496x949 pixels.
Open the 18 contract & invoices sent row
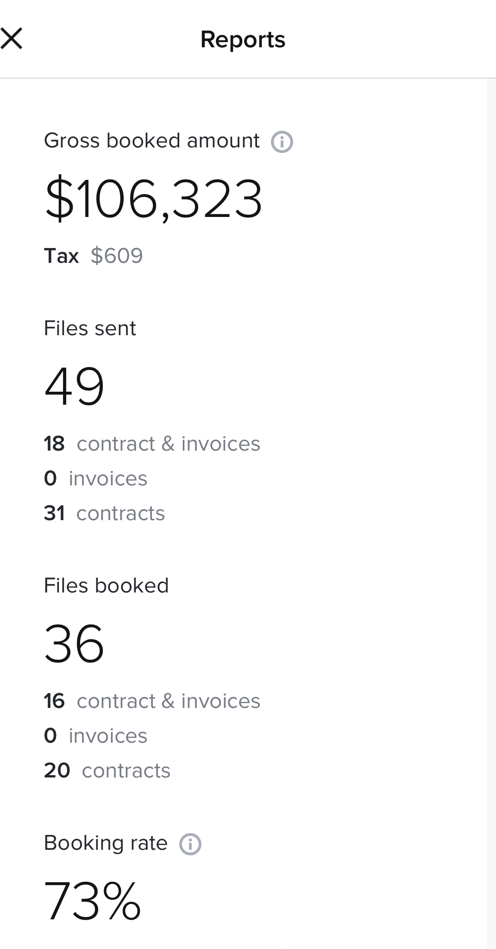[x=152, y=444]
